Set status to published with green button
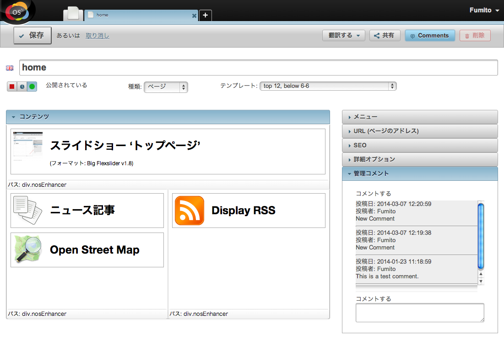The image size is (504, 363). click(x=32, y=86)
